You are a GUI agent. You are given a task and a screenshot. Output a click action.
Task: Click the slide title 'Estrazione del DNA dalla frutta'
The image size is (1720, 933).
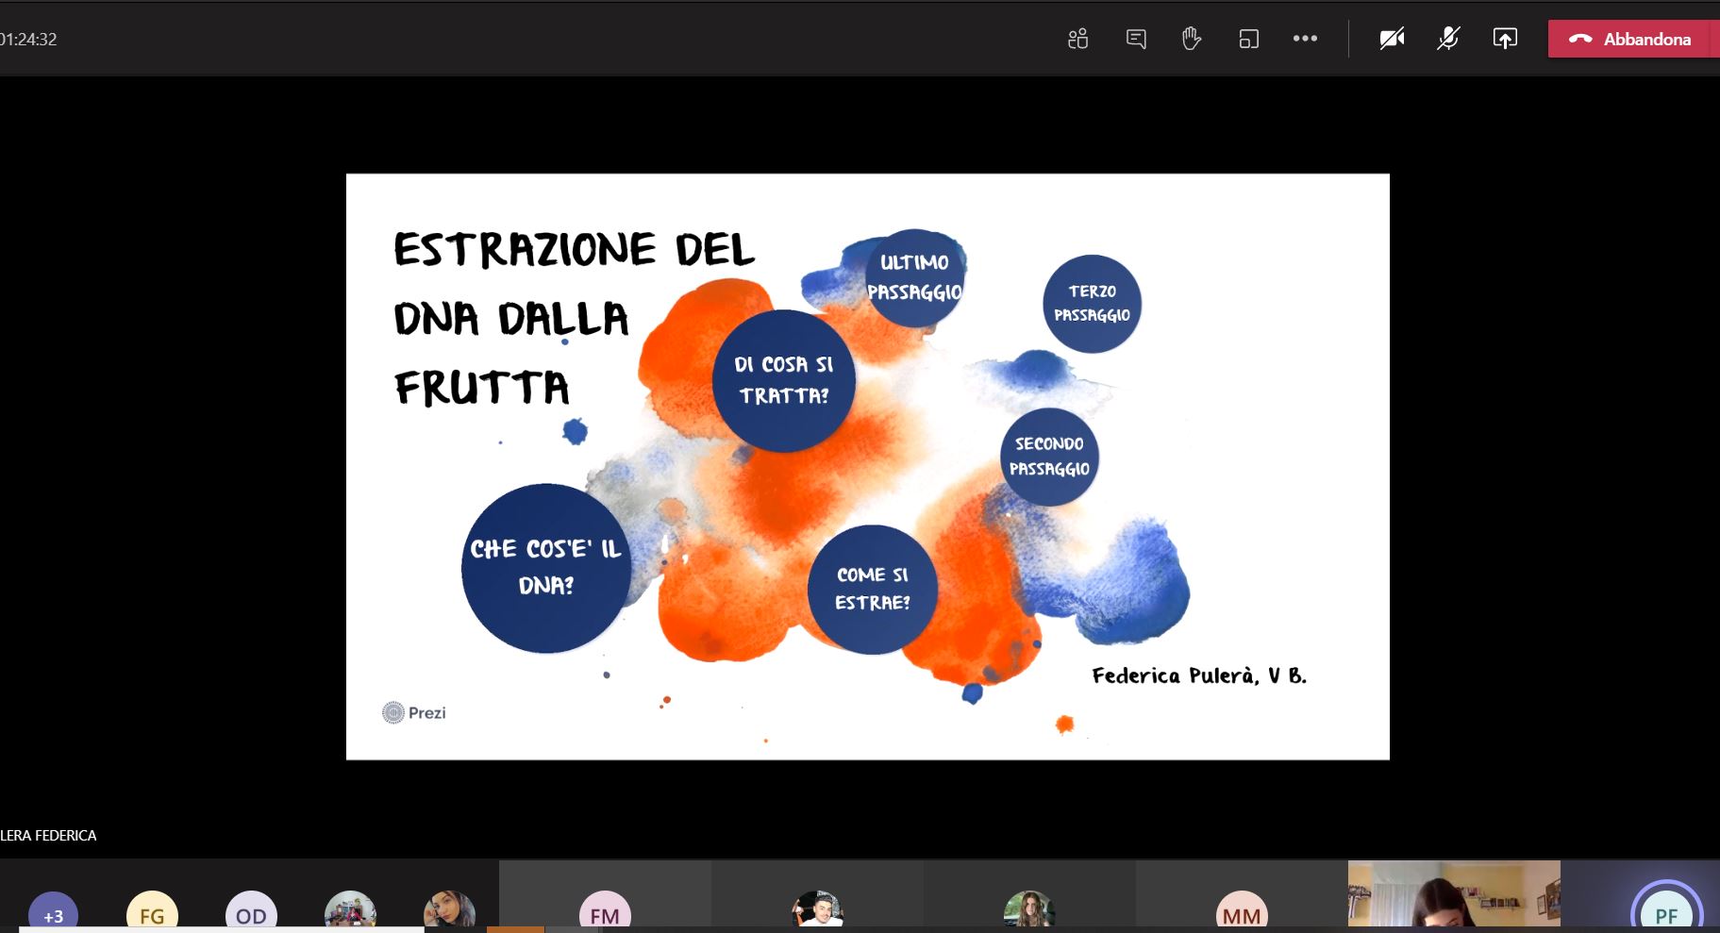coord(575,318)
